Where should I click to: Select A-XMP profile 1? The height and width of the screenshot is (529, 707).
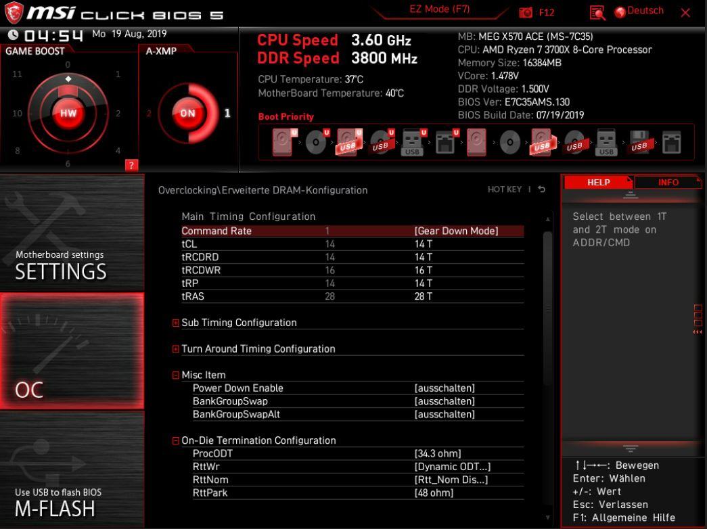click(x=227, y=113)
